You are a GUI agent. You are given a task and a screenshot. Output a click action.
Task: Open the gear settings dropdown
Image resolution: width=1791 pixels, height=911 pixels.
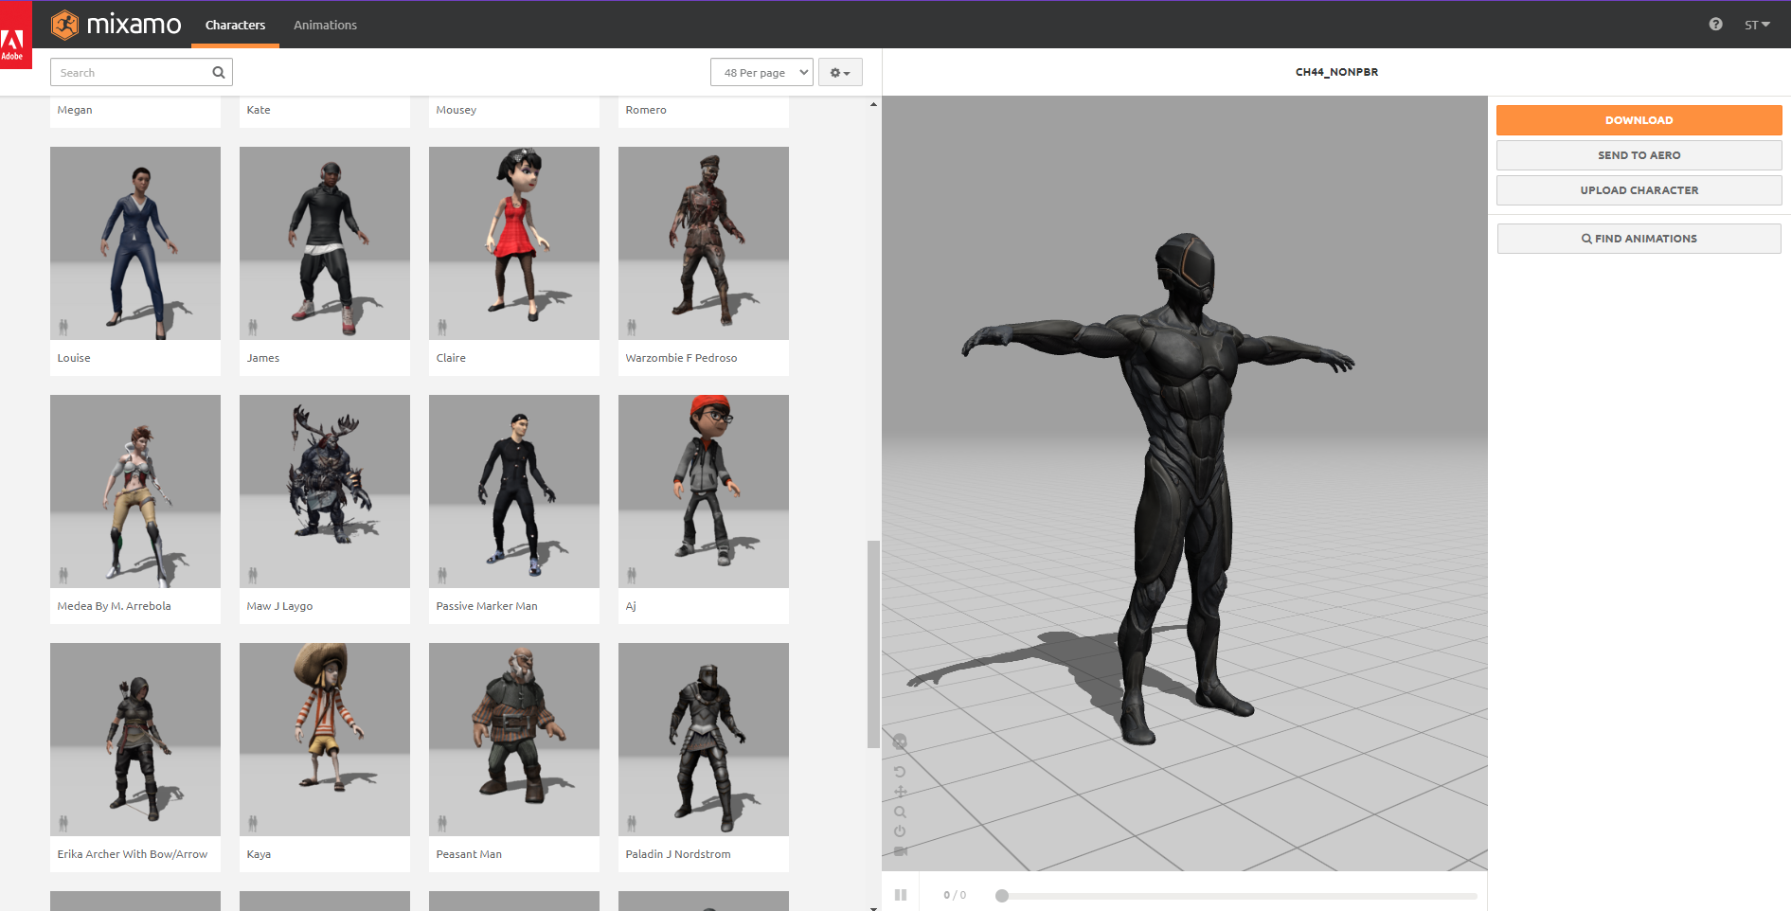840,73
